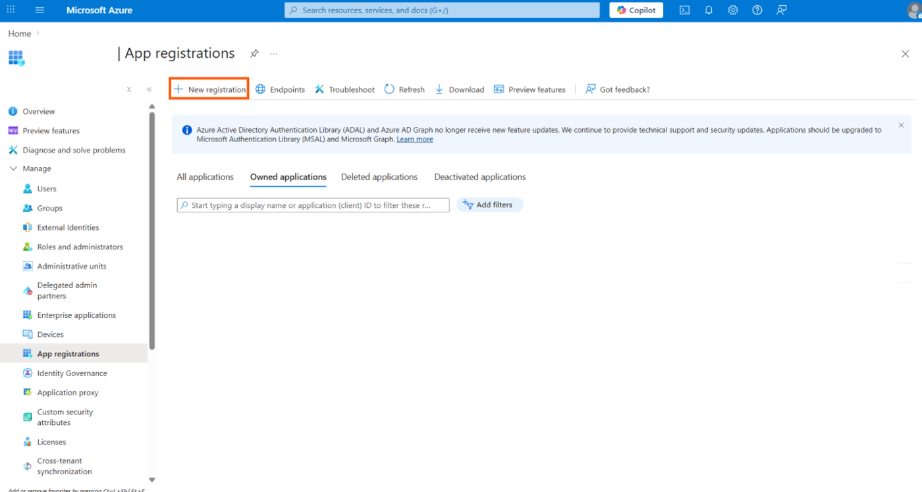Image resolution: width=922 pixels, height=492 pixels.
Task: Open Preview features from the toolbar
Action: 529,89
